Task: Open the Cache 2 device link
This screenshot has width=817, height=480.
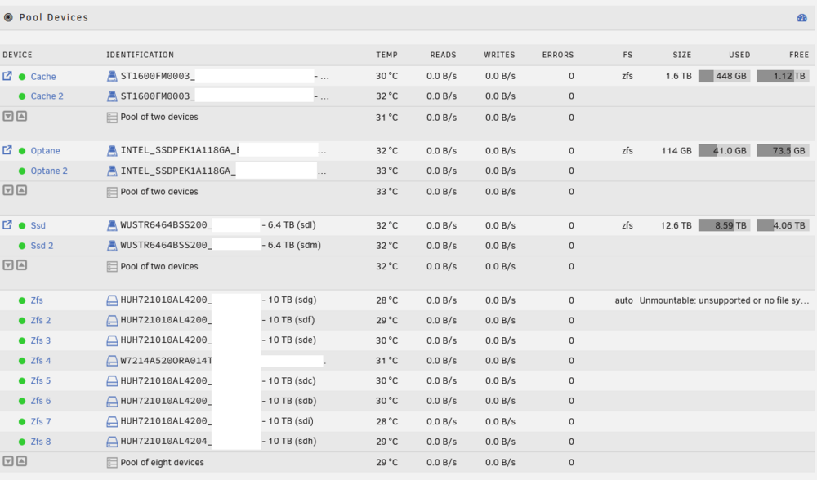Action: (47, 96)
